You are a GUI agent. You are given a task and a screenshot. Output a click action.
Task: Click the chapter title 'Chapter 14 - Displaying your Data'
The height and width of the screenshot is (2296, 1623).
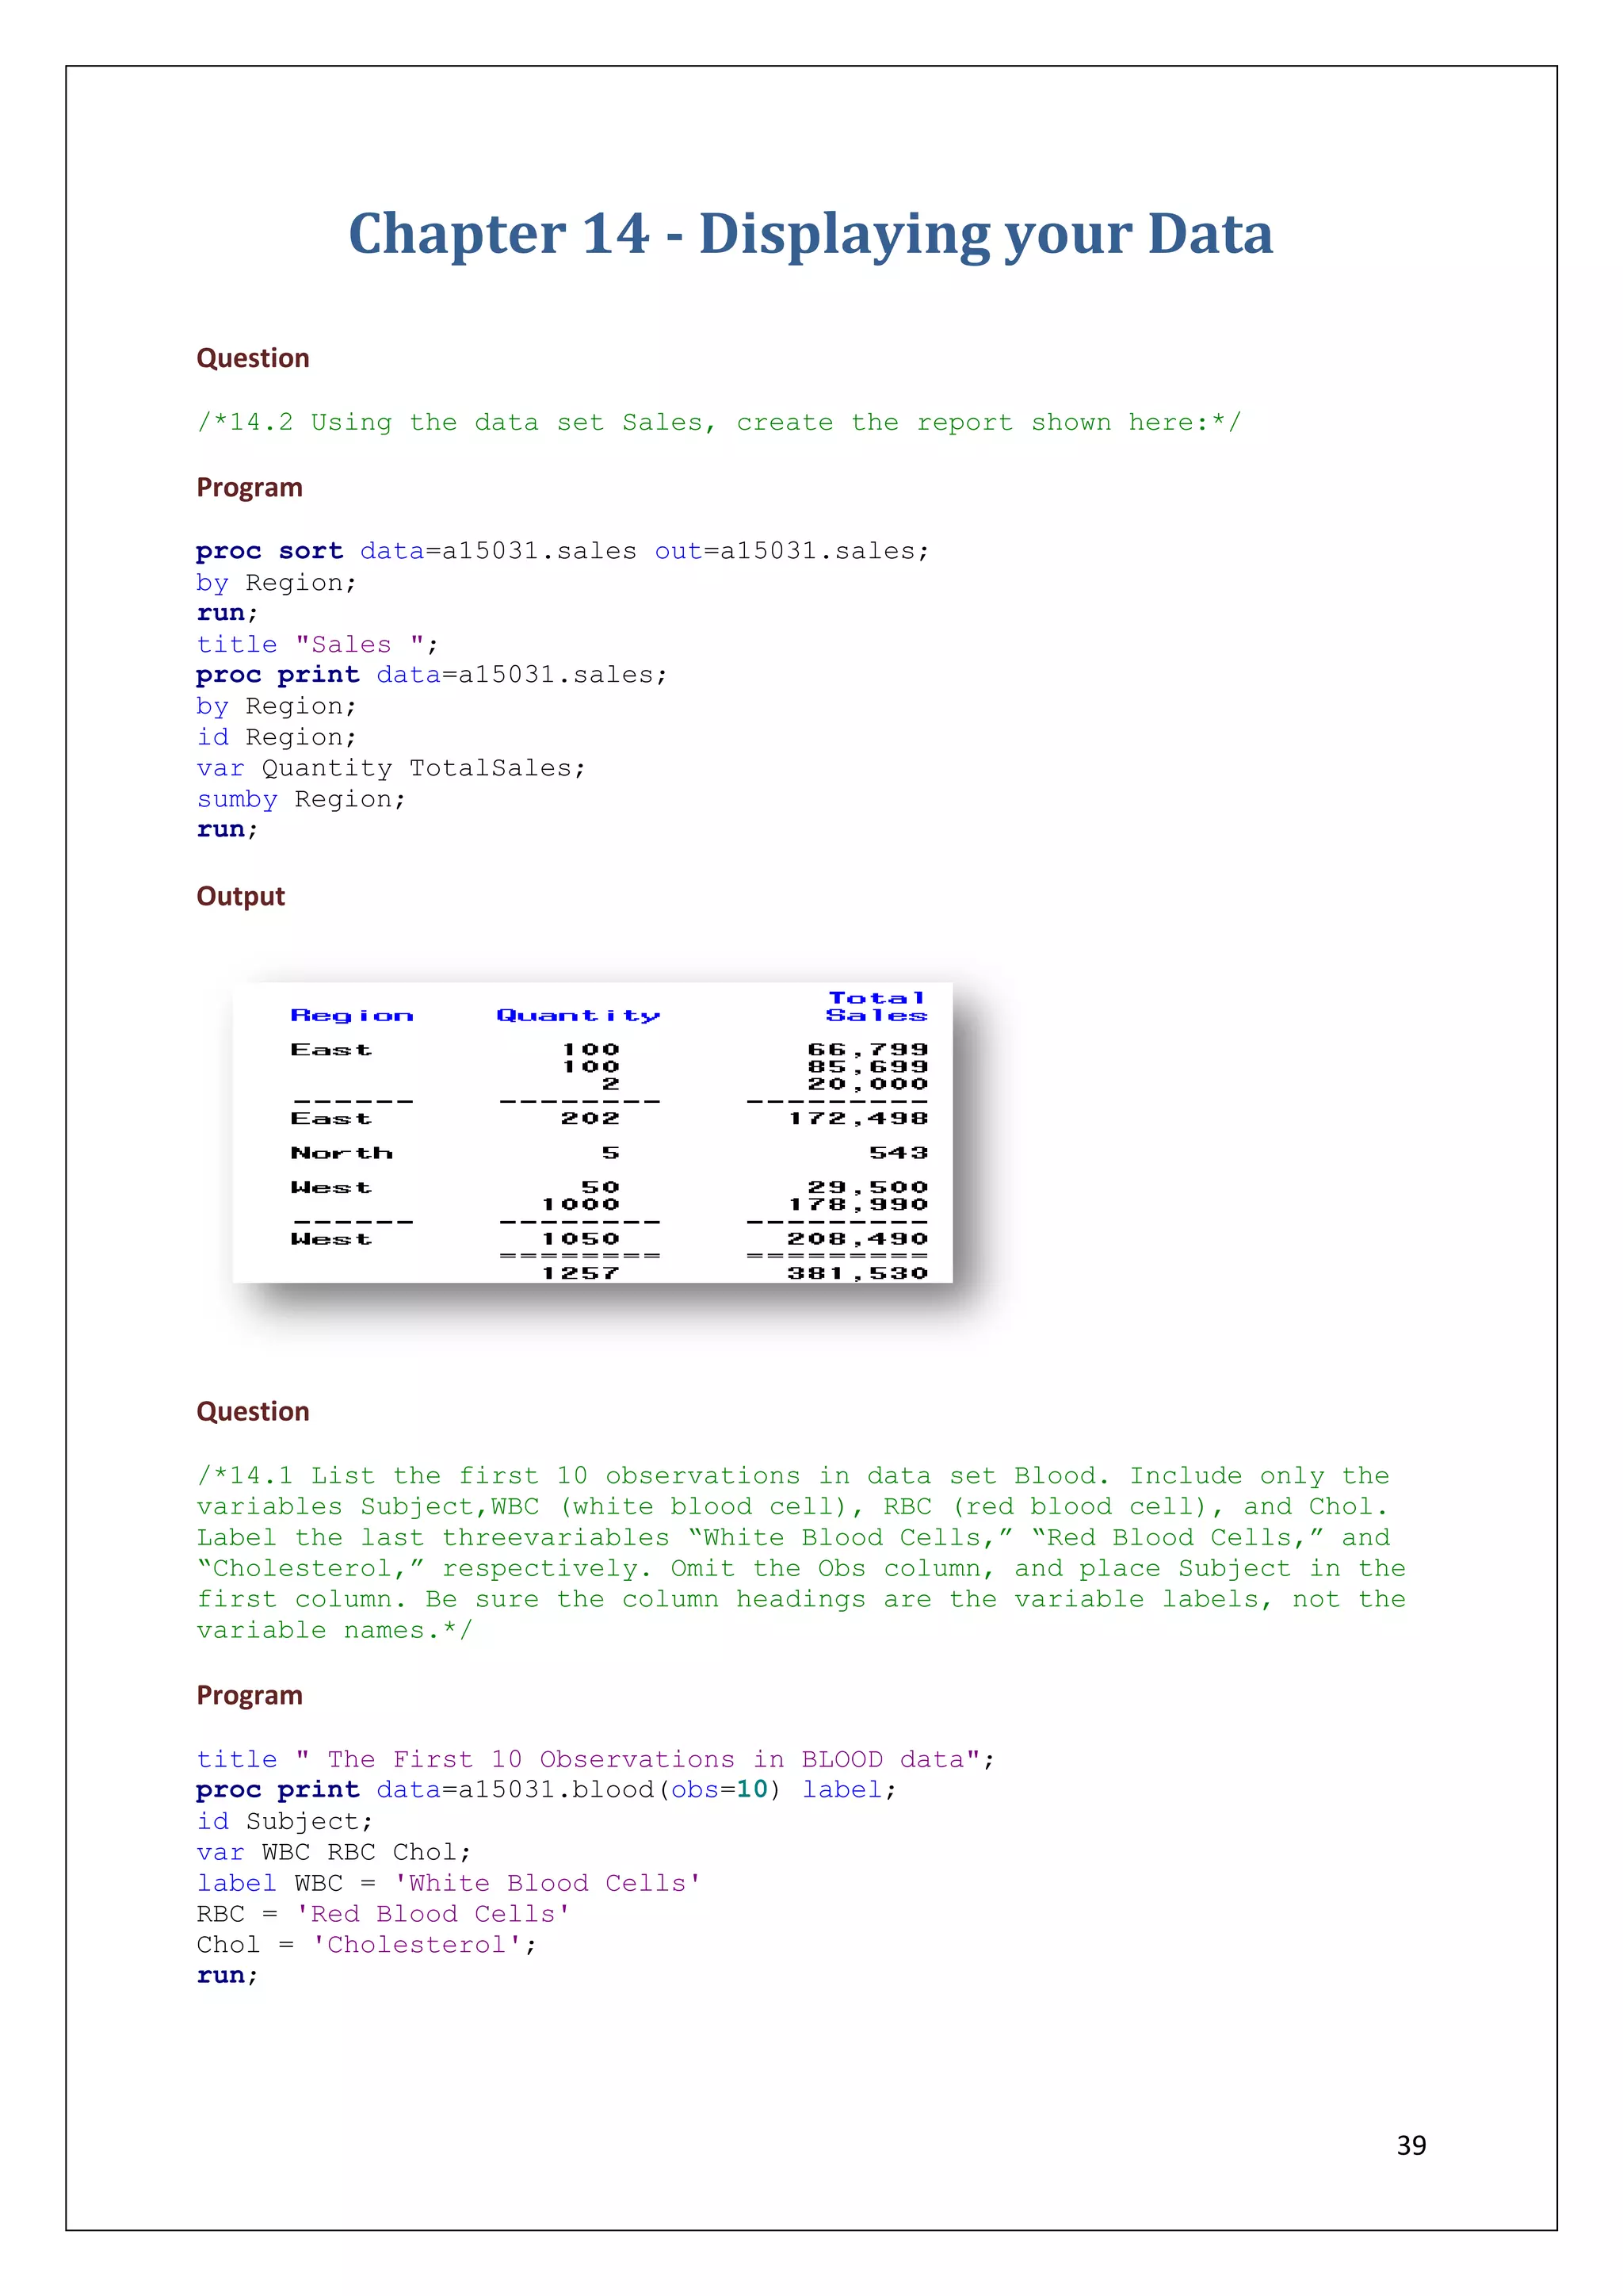811,235
